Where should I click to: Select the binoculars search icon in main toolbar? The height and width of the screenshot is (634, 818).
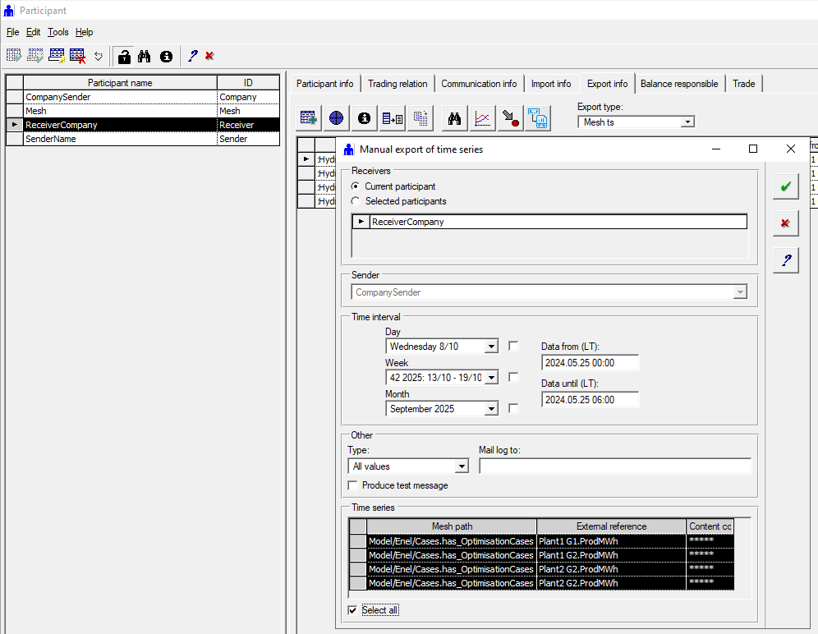point(144,56)
